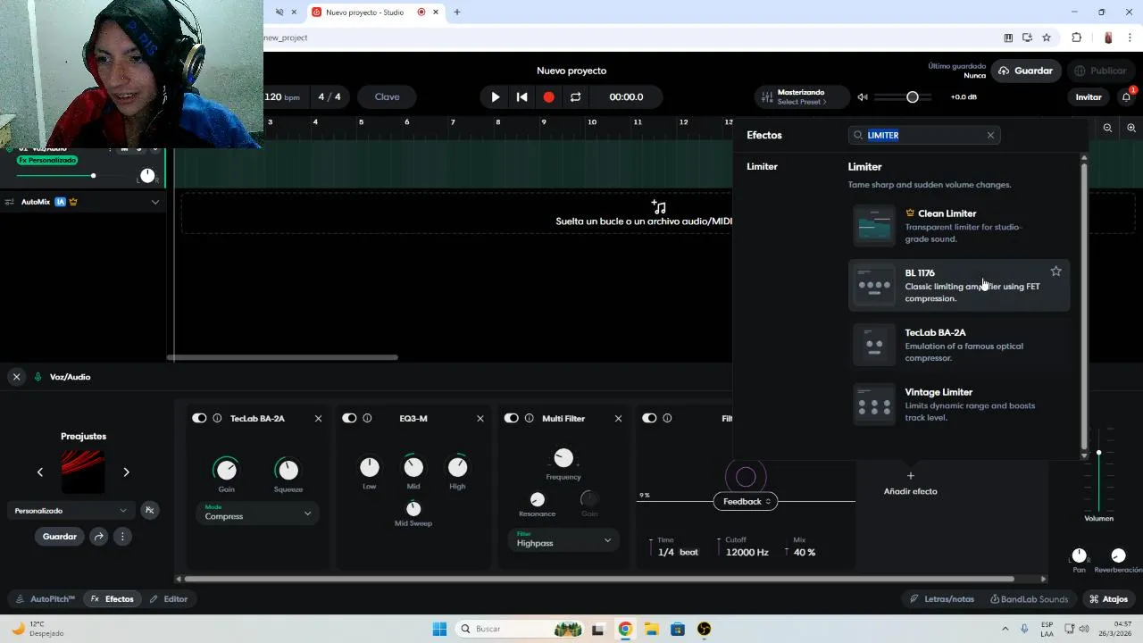The width and height of the screenshot is (1143, 643).
Task: Open BandLab Sounds panel
Action: pos(1029,599)
